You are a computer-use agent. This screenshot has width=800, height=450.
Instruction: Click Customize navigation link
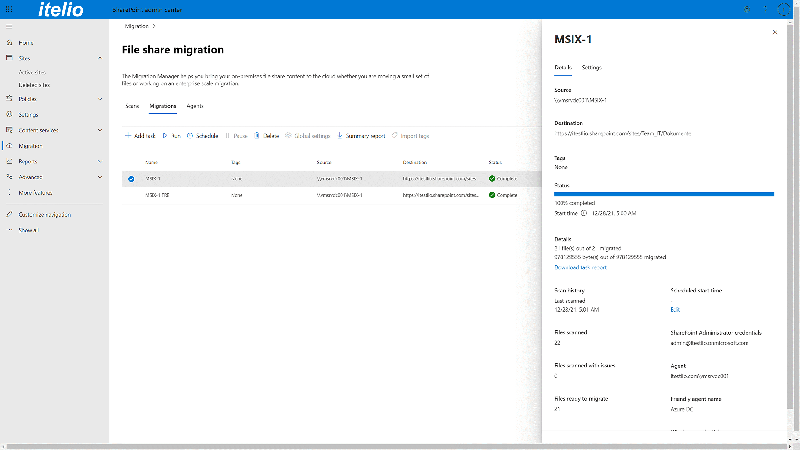coord(45,214)
